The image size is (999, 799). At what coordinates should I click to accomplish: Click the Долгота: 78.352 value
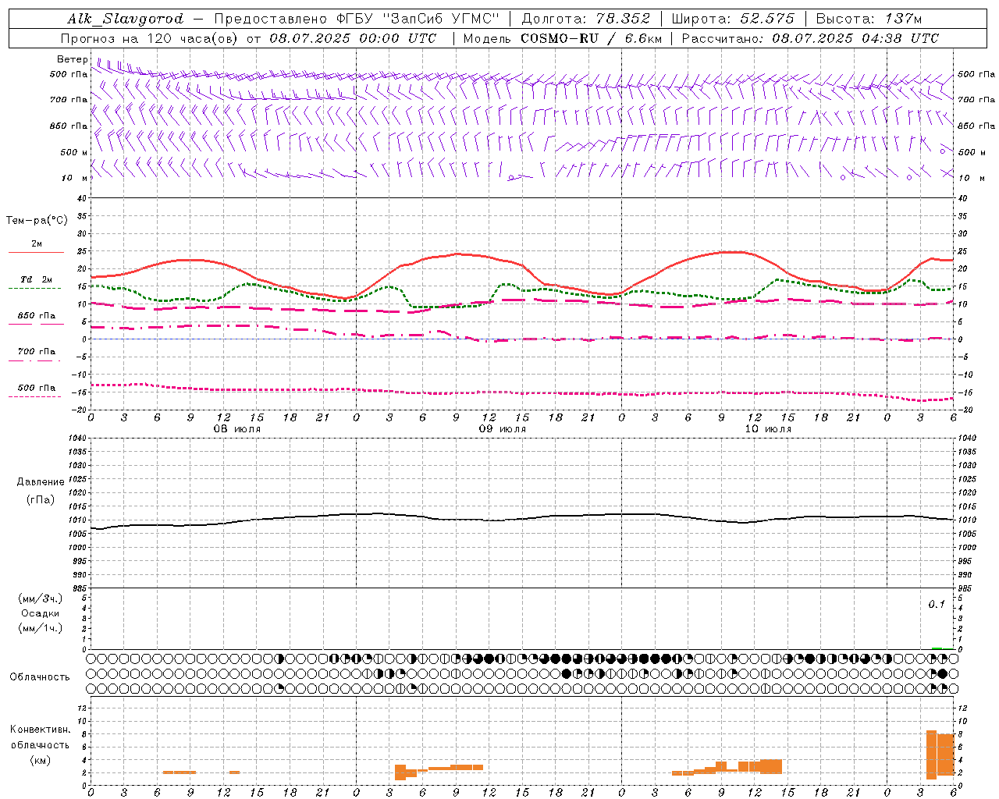tap(585, 19)
